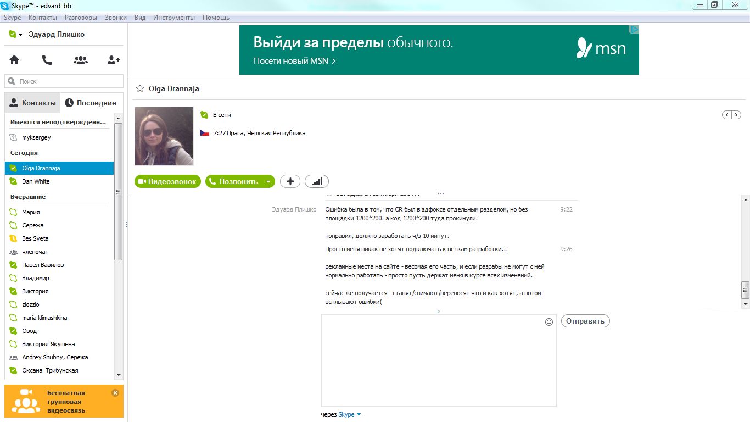The height and width of the screenshot is (422, 750).
Task: Expand call options arrow next to Позвонить
Action: (268, 181)
